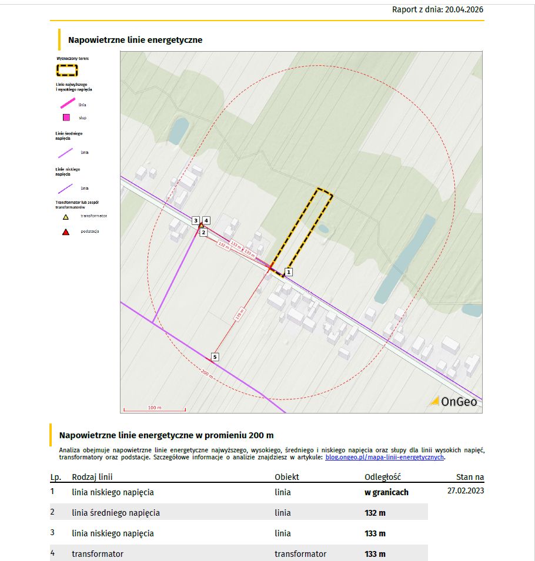Click the 'Transformator lub zespół transformatorów' legend label
Image resolution: width=535 pixels, height=561 pixels.
tap(77, 204)
